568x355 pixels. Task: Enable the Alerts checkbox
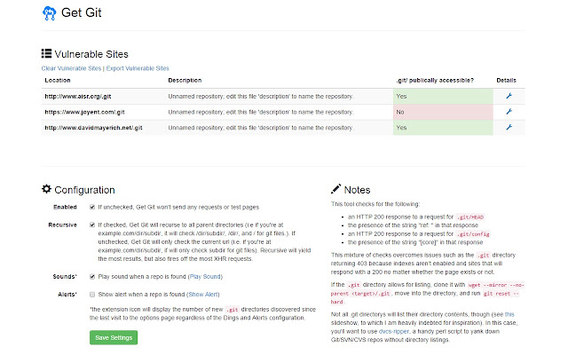92,295
